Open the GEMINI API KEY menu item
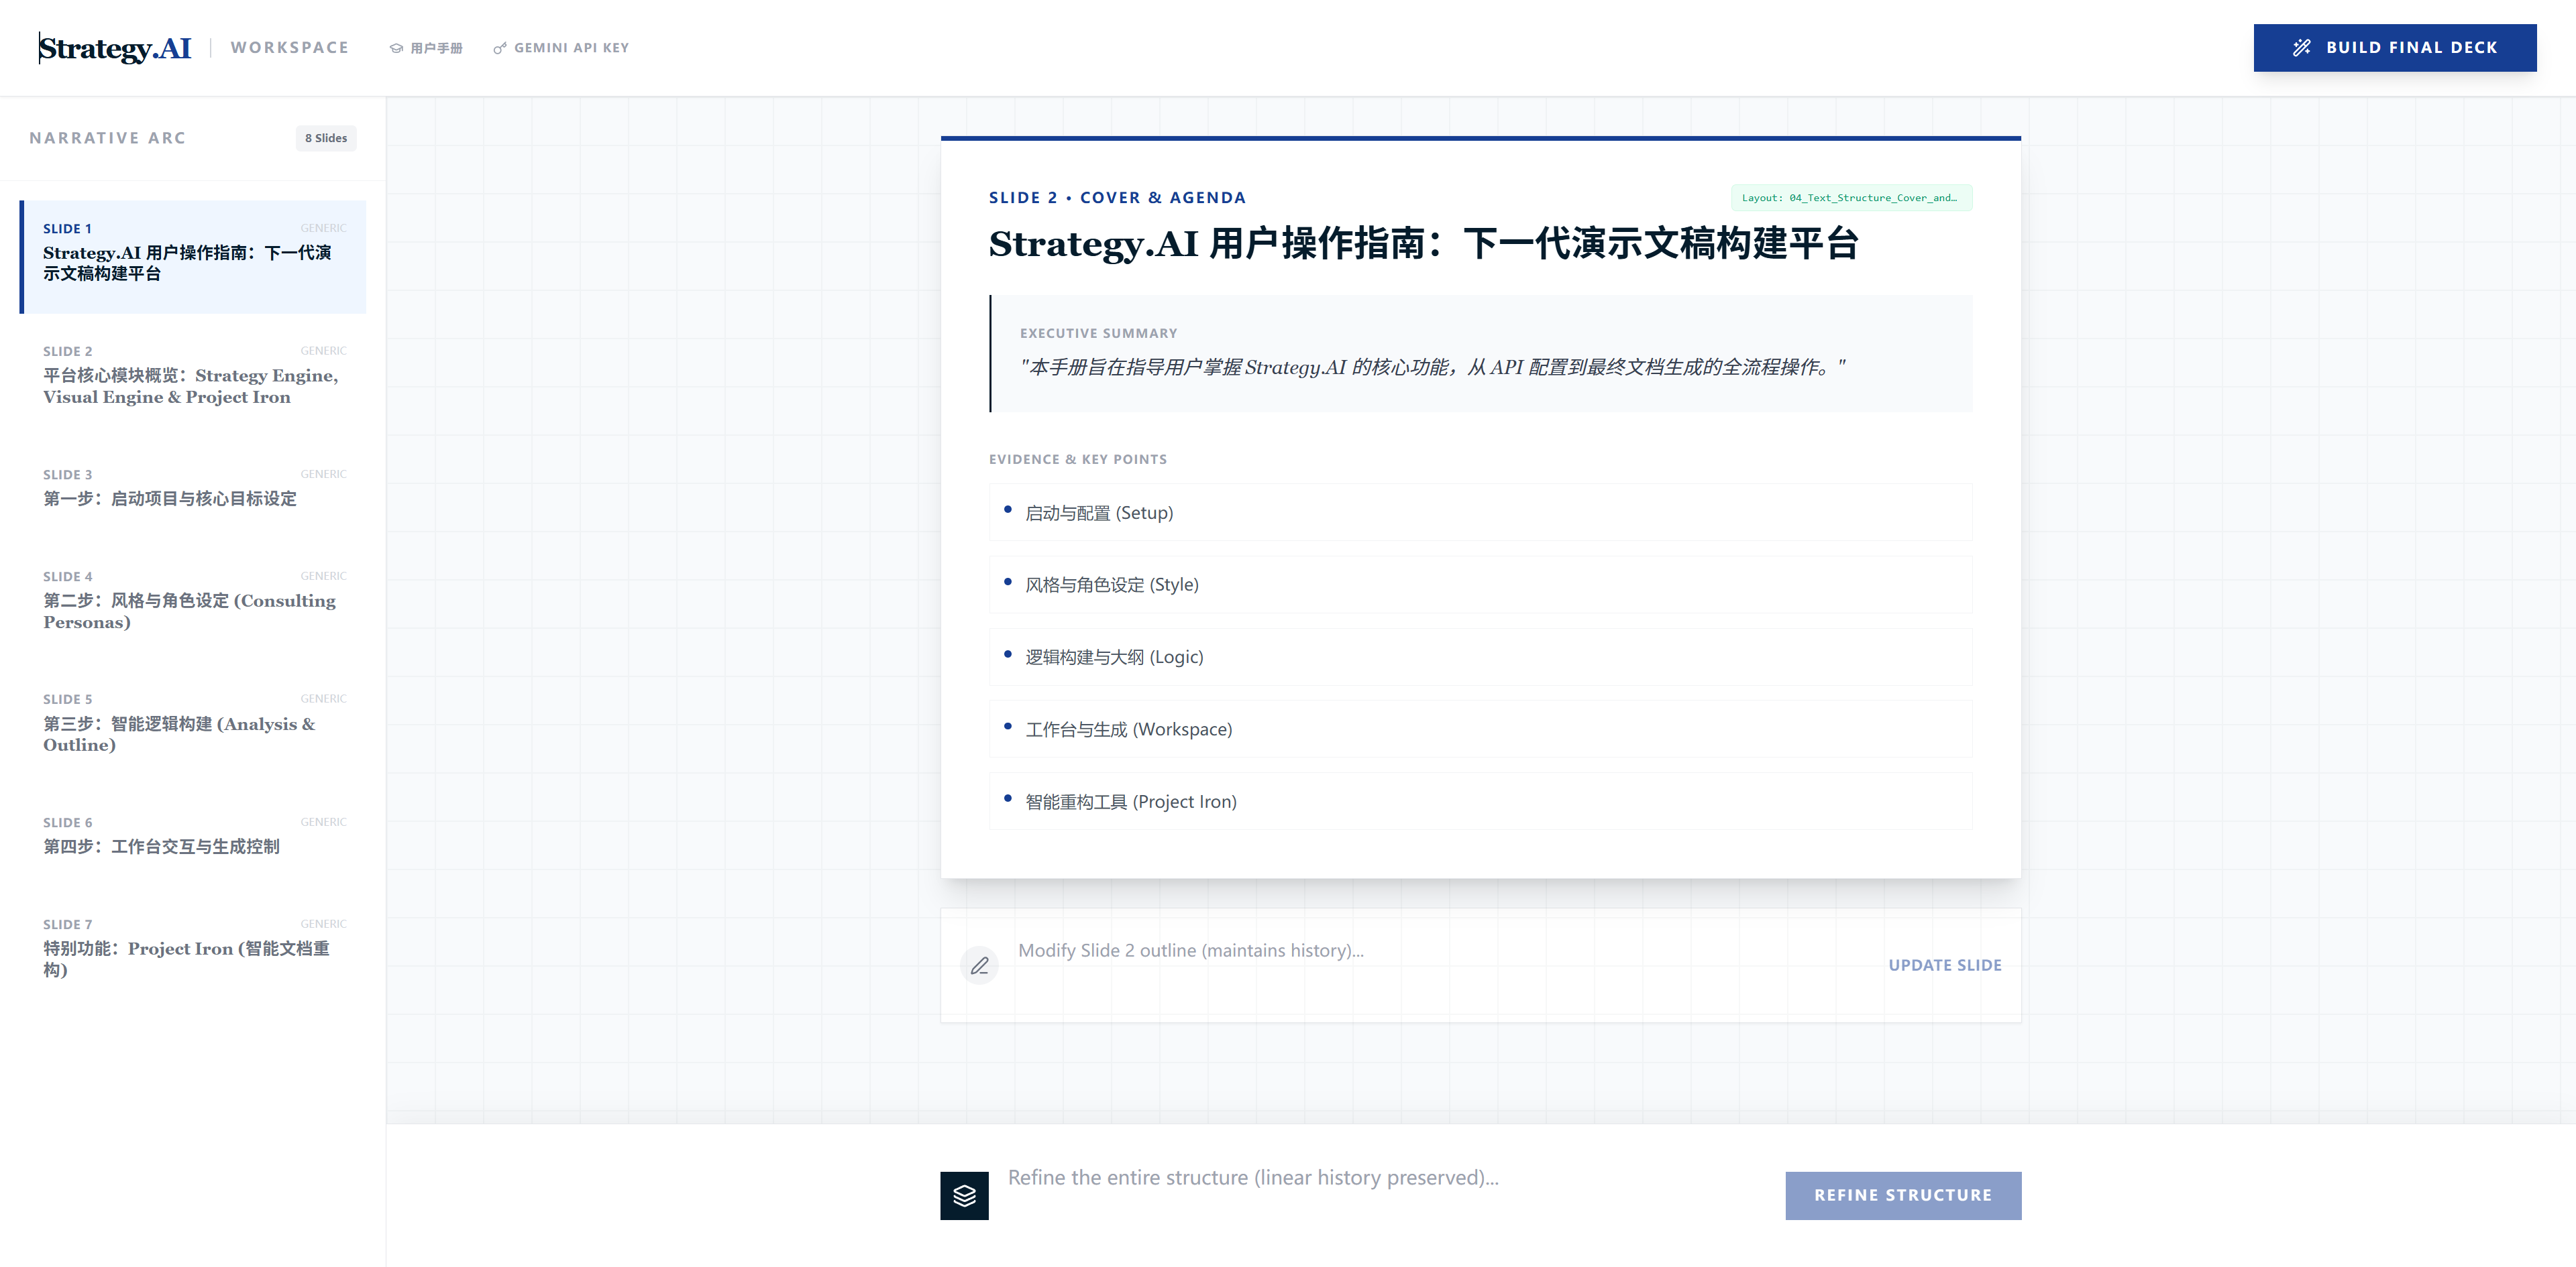2576x1267 pixels. [571, 48]
